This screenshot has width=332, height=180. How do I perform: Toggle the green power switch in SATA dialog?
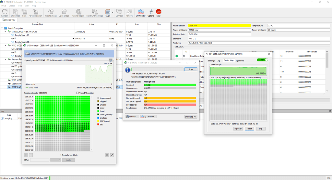tap(262, 60)
